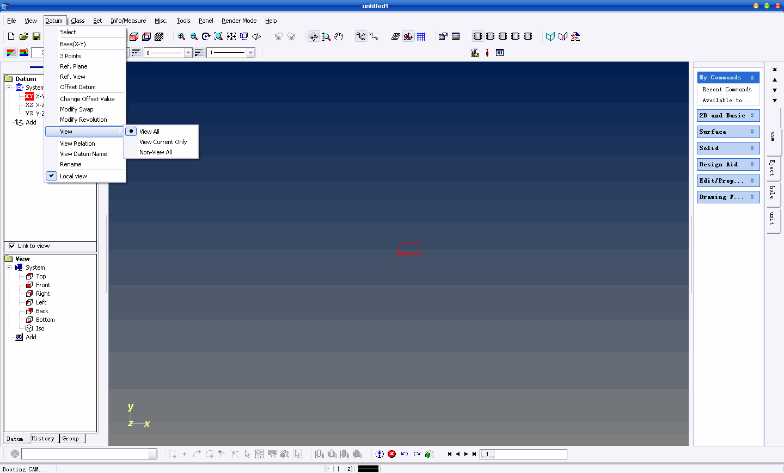
Task: Click the blue exclamation info icon
Action: [x=380, y=454]
